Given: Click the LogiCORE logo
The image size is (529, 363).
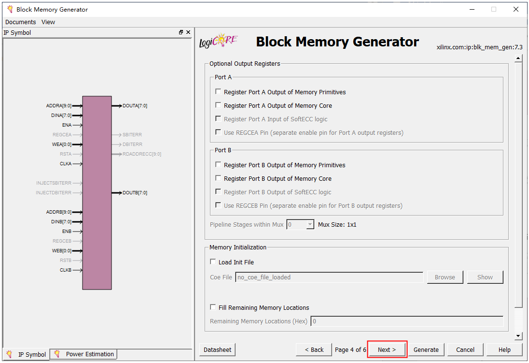Looking at the screenshot, I should click(x=219, y=42).
